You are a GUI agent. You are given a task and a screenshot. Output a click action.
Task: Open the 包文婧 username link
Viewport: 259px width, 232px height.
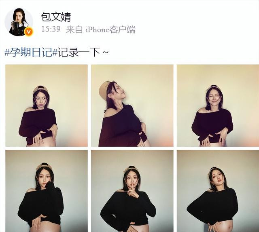click(x=56, y=17)
